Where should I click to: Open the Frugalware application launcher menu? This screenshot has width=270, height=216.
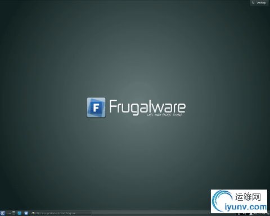(x=2, y=213)
